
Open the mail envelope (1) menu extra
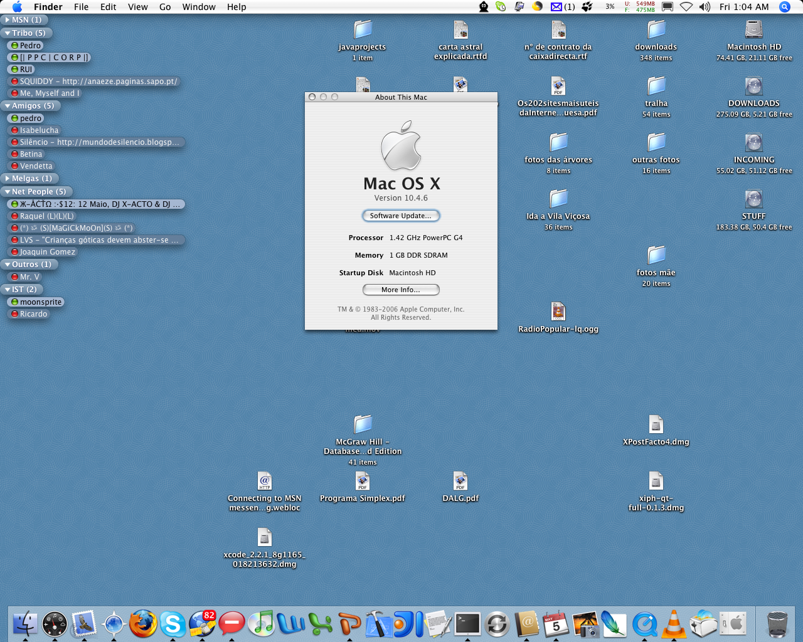pos(563,7)
